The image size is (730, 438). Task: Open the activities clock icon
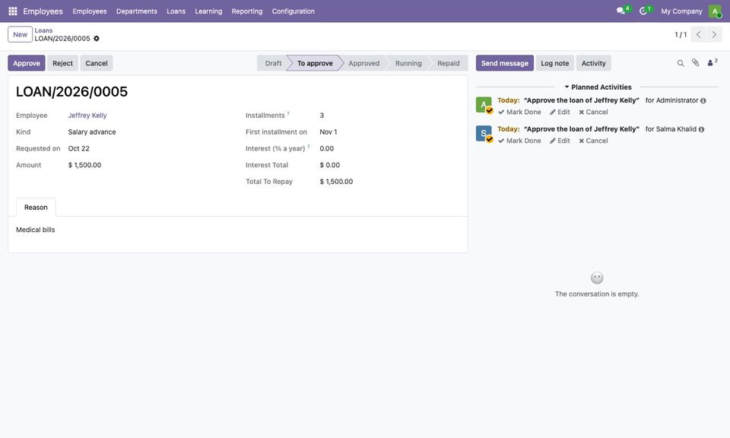click(x=643, y=11)
